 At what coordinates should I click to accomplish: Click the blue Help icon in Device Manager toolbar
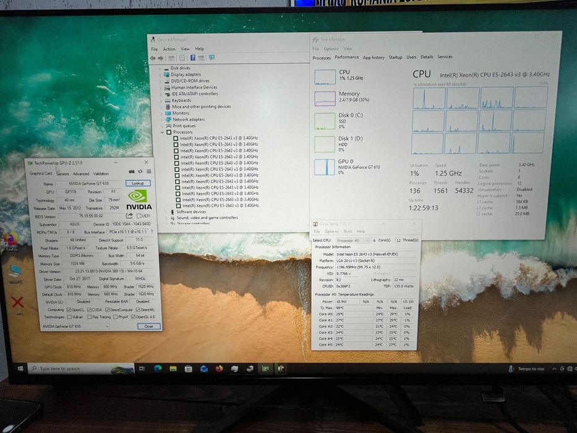pos(193,58)
